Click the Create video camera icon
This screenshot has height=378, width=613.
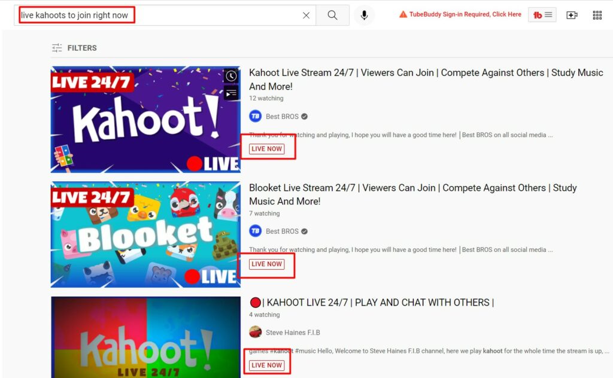click(572, 15)
